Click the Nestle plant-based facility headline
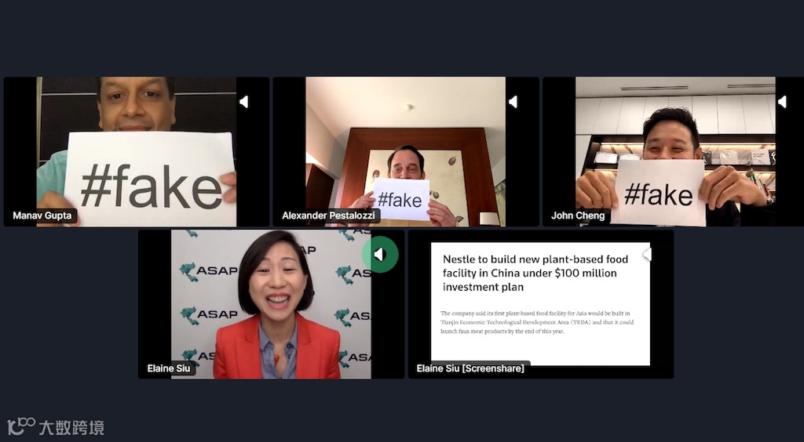This screenshot has height=442, width=804. [535, 273]
